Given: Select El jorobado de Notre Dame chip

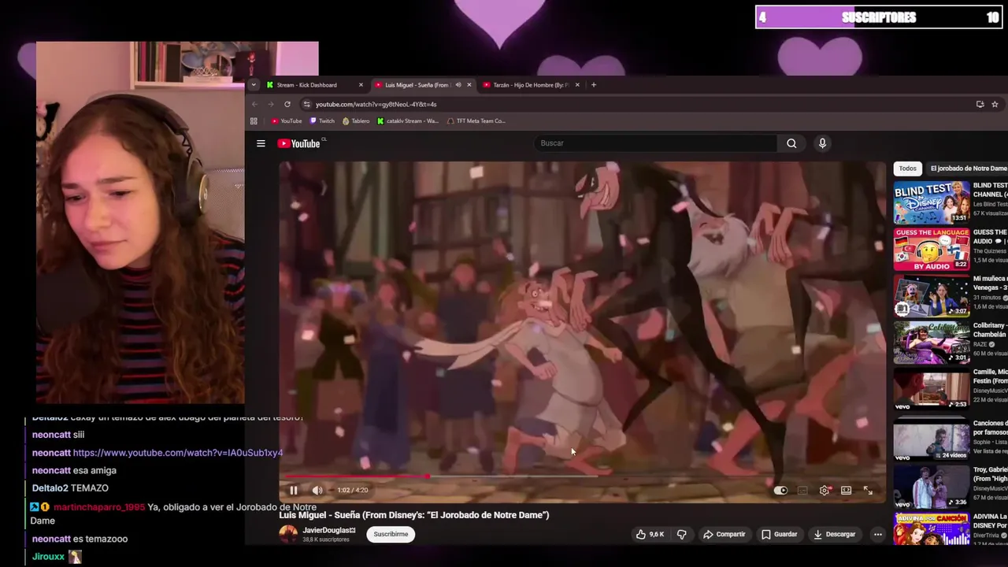Looking at the screenshot, I should (x=968, y=169).
